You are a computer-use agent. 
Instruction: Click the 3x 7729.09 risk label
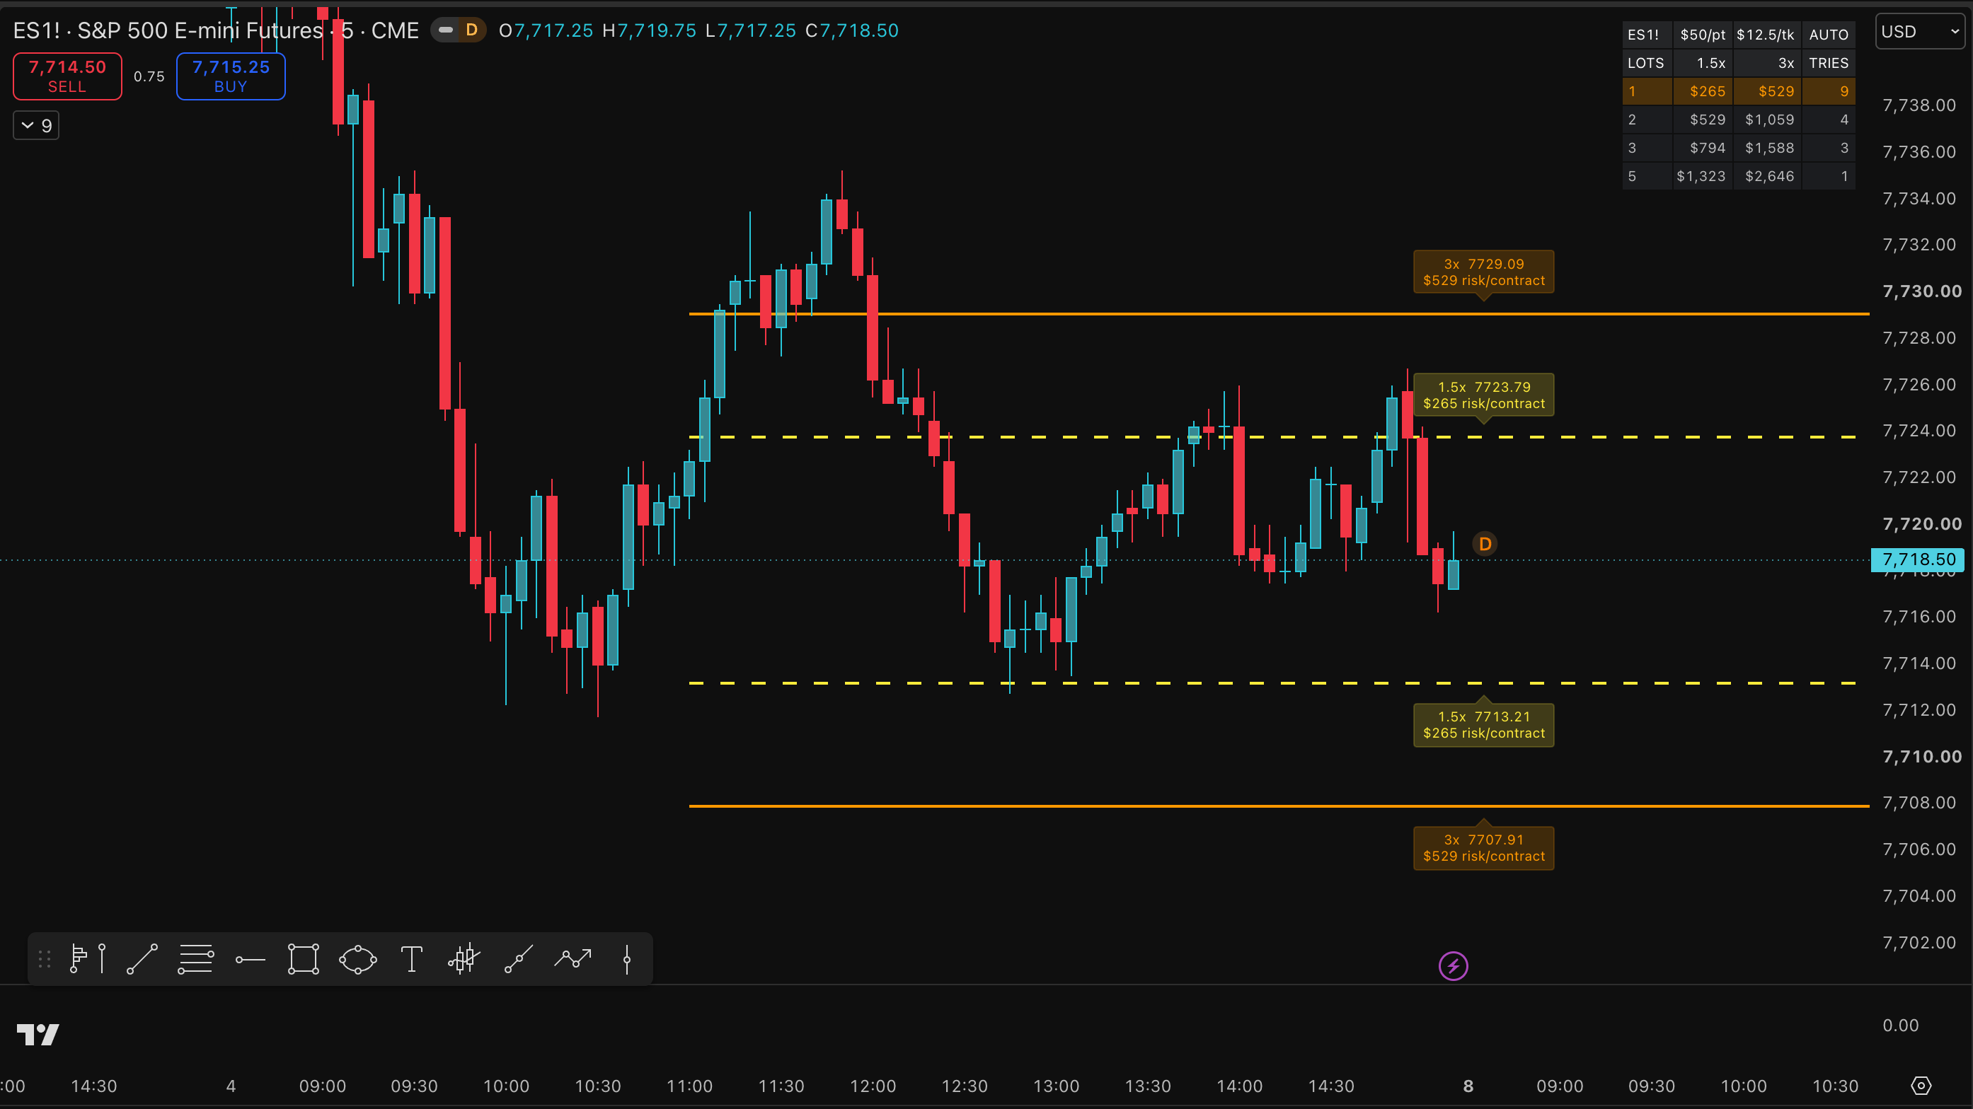pos(1483,272)
